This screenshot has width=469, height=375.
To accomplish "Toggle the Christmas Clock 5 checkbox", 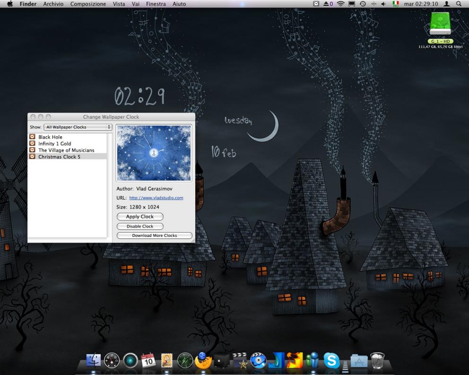I will point(32,157).
